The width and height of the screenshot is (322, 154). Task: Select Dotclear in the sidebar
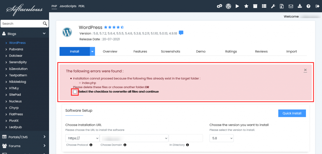click(16, 56)
